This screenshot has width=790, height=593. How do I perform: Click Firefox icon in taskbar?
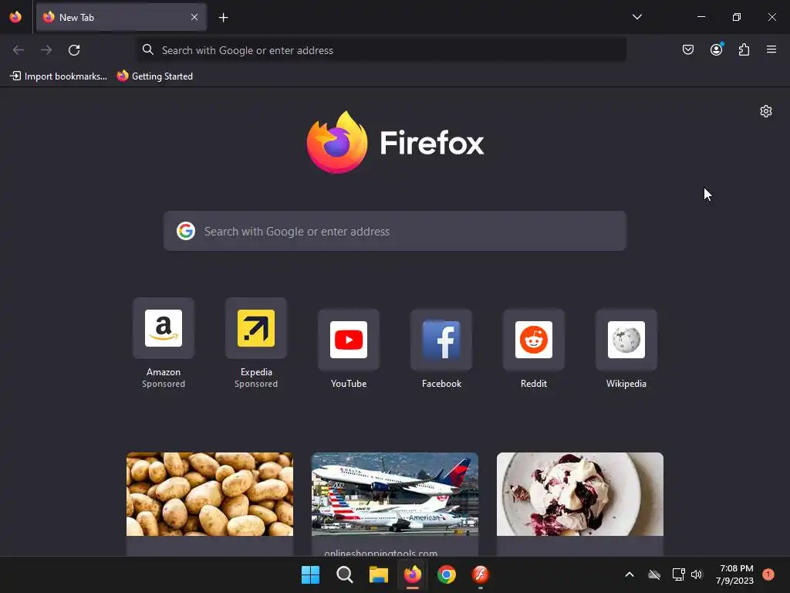(x=413, y=574)
